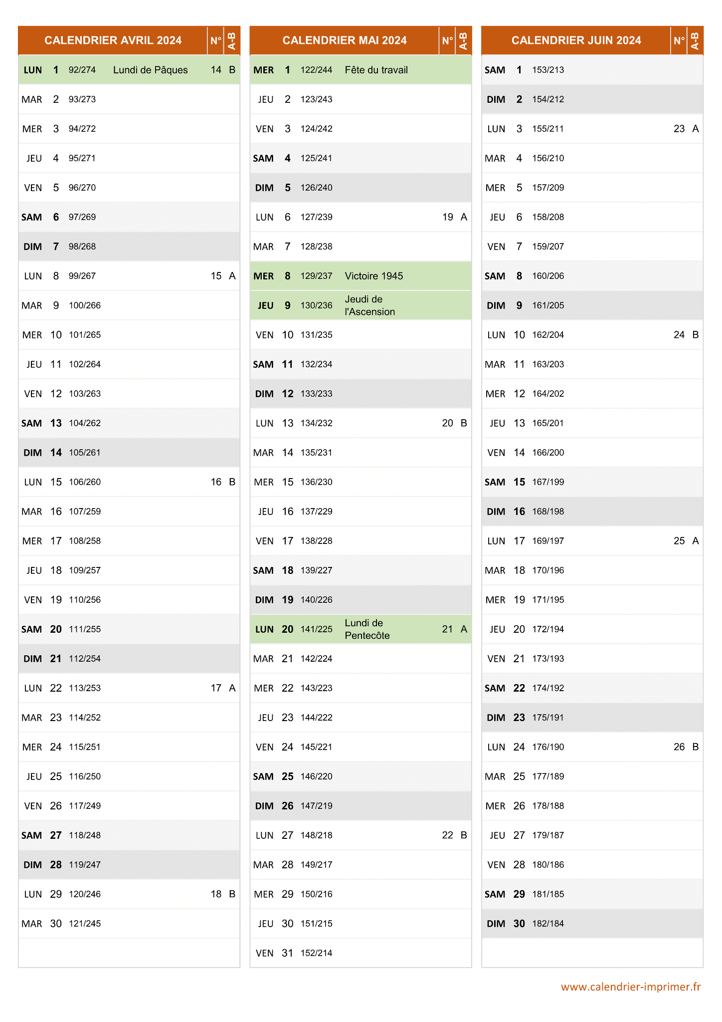The height and width of the screenshot is (1022, 722).
Task: Click the Lundi de Pâques holiday row
Action: tap(129, 70)
